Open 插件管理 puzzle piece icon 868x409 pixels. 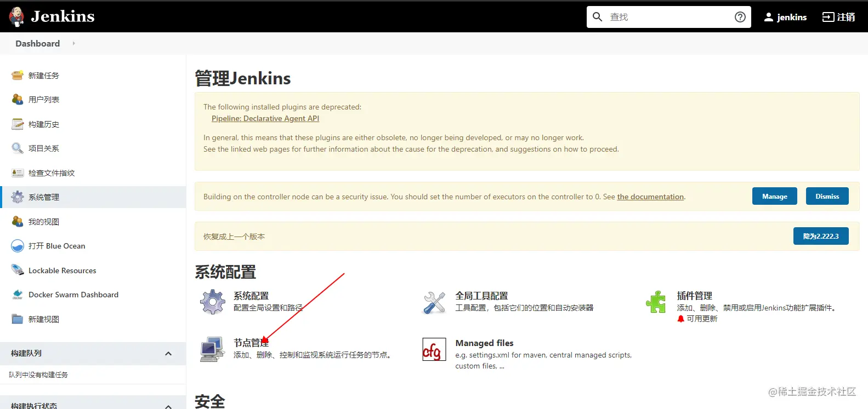656,302
